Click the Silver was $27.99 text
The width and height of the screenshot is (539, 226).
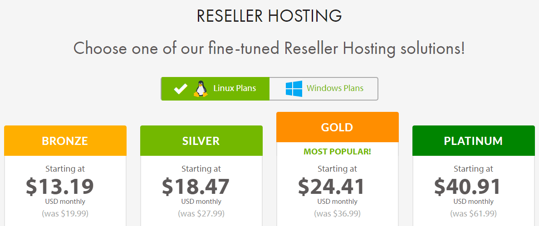coord(201,214)
